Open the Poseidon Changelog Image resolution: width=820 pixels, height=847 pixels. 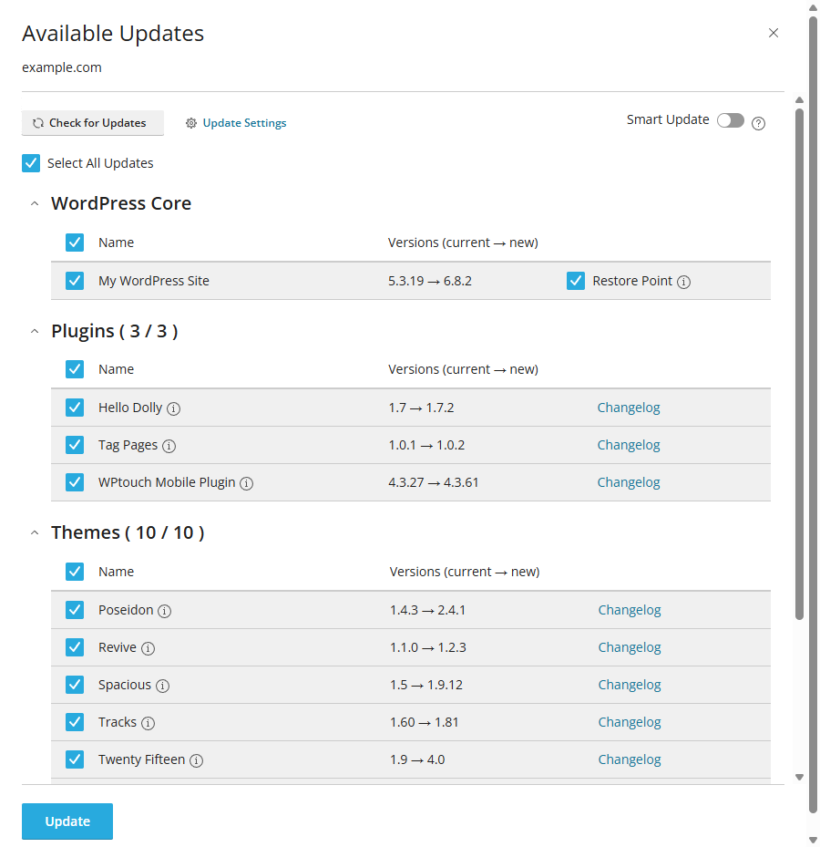(630, 610)
